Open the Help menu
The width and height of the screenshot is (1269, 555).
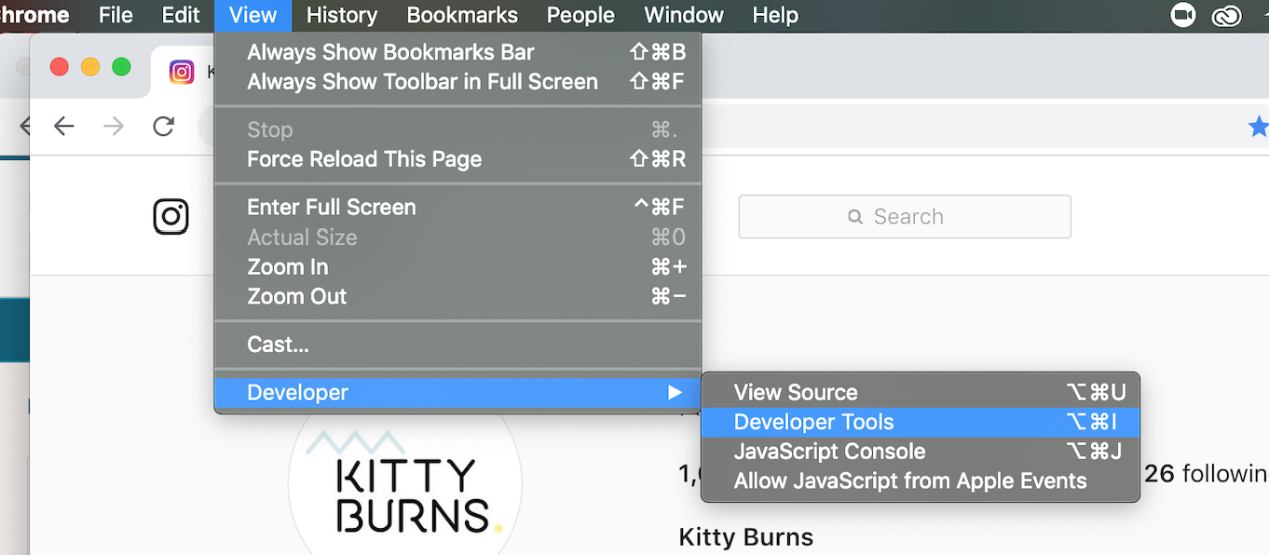click(x=775, y=15)
